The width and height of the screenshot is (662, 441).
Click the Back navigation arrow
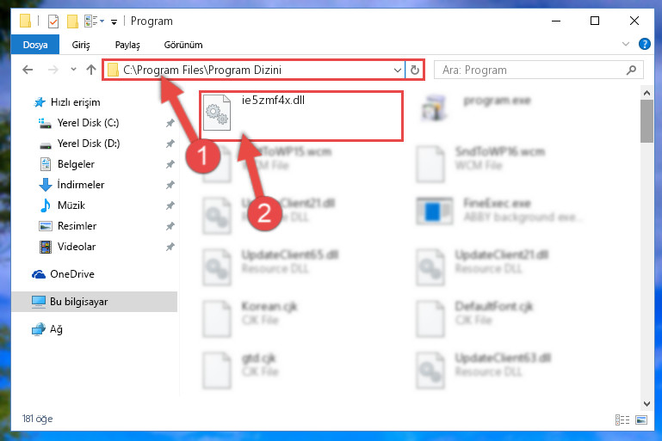28,70
